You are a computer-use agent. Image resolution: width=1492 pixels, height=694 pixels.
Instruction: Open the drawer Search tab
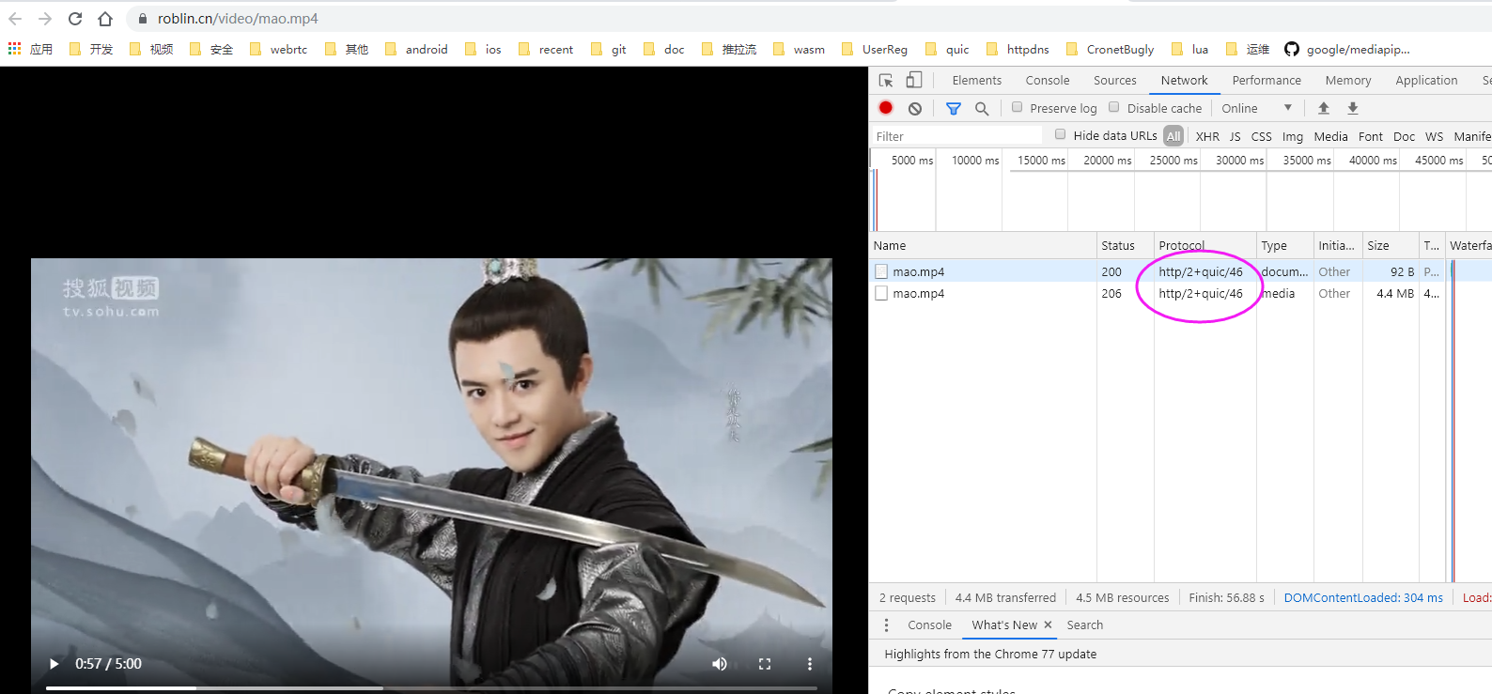coord(1085,625)
